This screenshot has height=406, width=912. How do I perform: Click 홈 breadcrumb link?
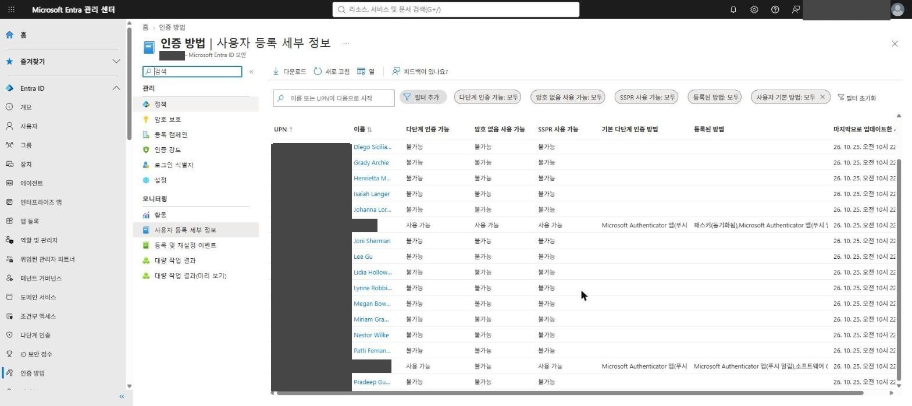click(x=145, y=27)
